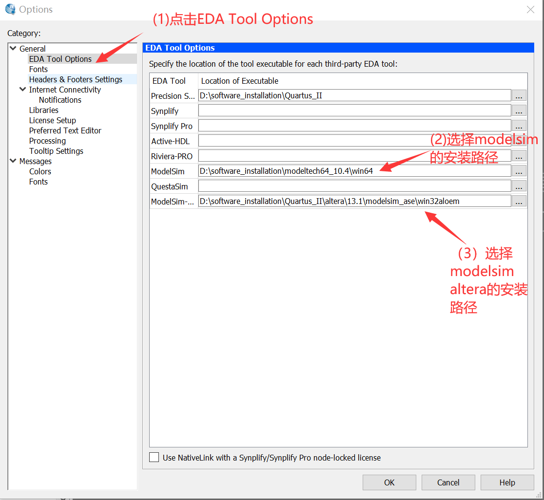
Task: Enable NativeLink with Synplify node-locked license
Action: pyautogui.click(x=154, y=457)
